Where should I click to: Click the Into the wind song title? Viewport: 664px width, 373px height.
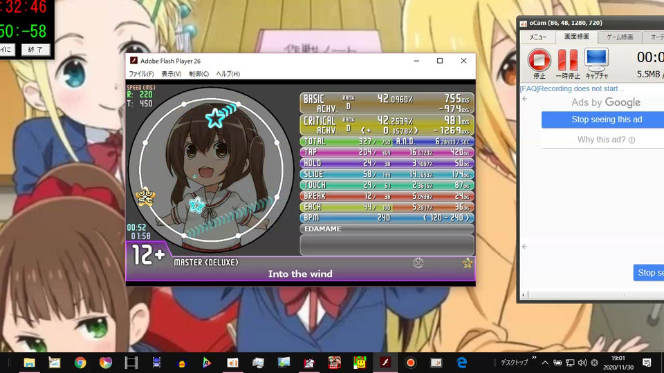pyautogui.click(x=299, y=274)
